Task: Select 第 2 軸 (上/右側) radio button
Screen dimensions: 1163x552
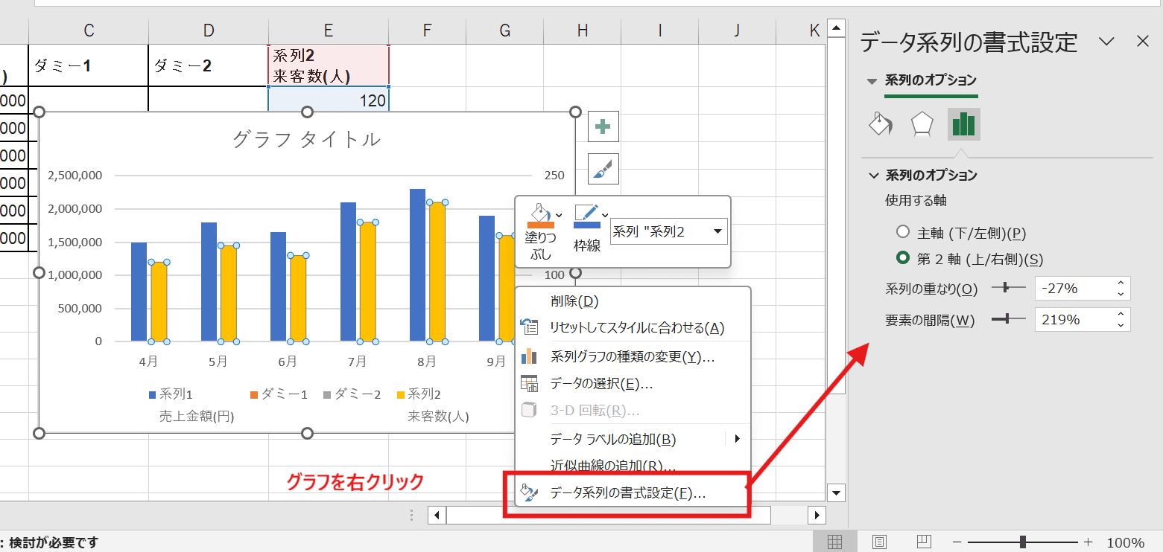Action: coord(903,259)
